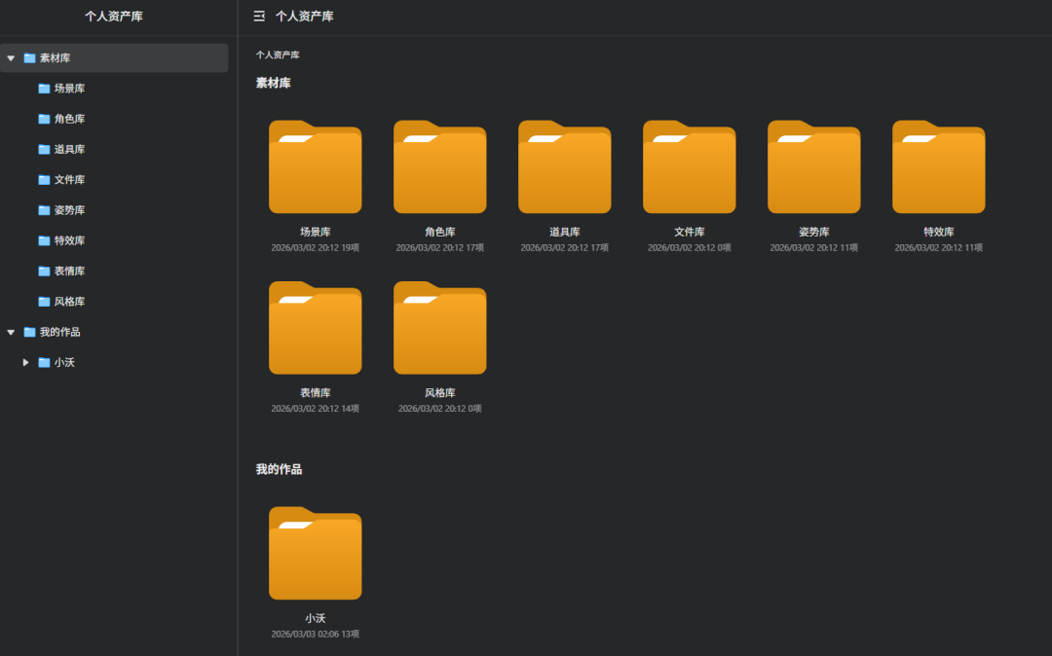Viewport: 1052px width, 656px height.
Task: Click the blue folder icon beside 风格库 in sidebar
Action: [44, 302]
